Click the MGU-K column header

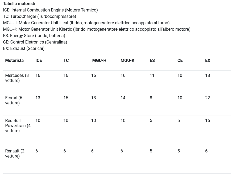[127, 61]
